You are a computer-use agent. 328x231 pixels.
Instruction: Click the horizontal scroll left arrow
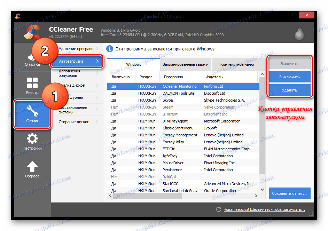coord(110,196)
